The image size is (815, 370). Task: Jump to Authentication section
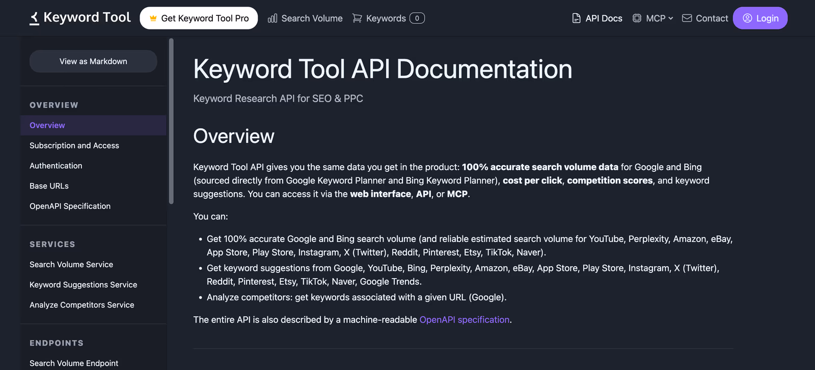point(56,166)
